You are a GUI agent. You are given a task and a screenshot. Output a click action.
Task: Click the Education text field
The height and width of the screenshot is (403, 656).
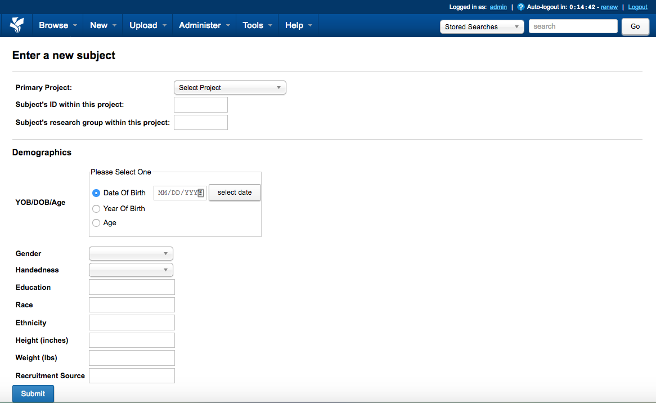[132, 287]
